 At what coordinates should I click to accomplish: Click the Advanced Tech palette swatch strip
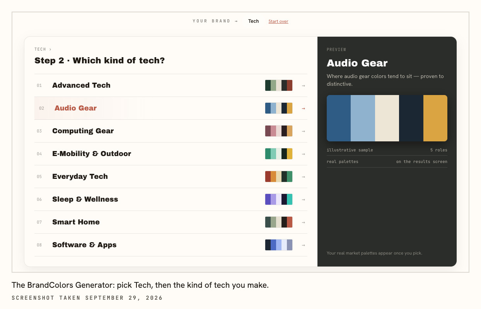(x=279, y=85)
